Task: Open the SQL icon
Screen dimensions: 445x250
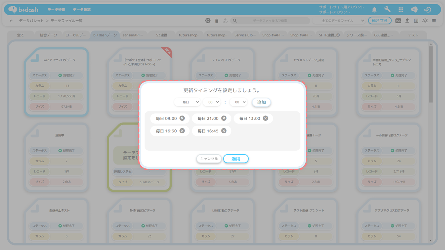Action: tap(398, 21)
